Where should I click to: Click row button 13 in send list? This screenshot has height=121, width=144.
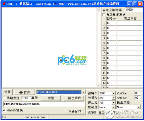tap(104, 83)
